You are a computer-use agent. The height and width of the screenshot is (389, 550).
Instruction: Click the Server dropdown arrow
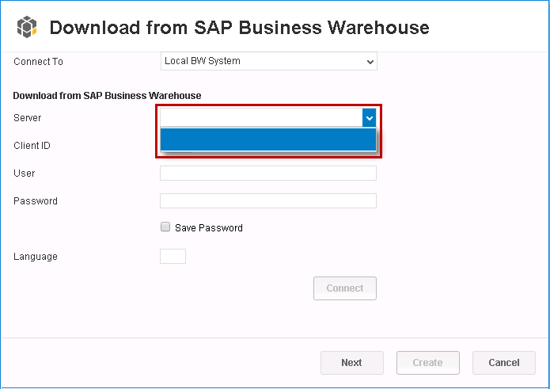click(x=369, y=118)
